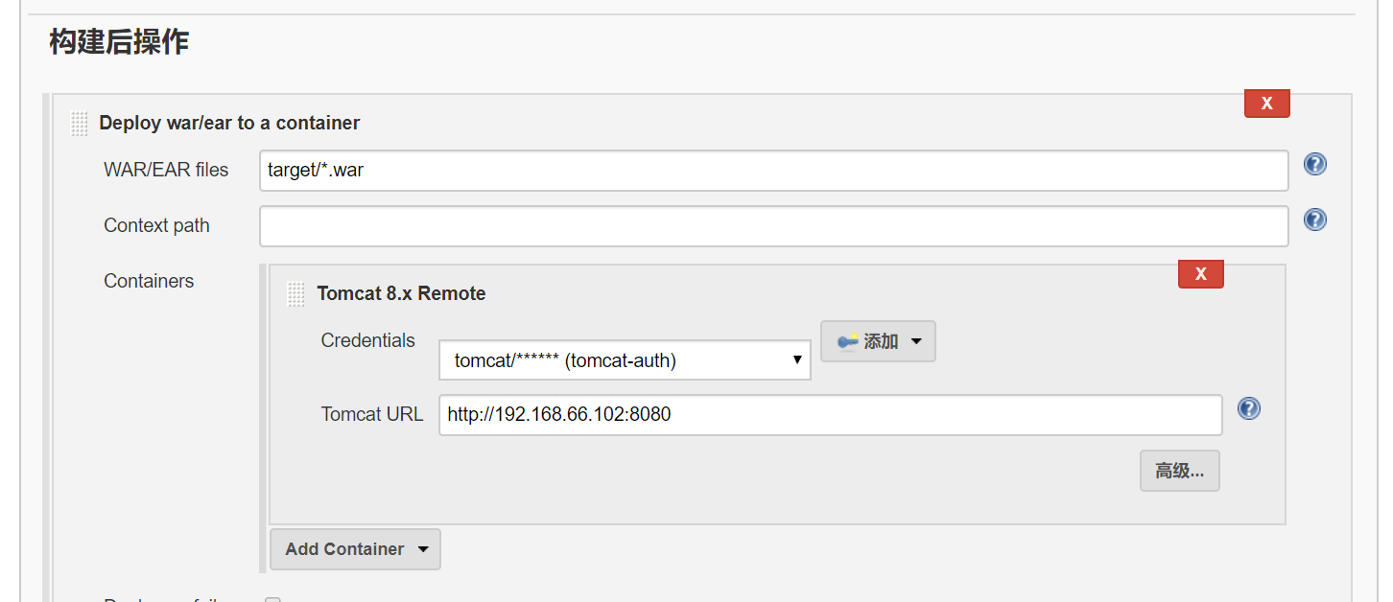Image resolution: width=1393 pixels, height=602 pixels.
Task: Click the drag handle next to Tomcat 8.x Remote
Action: (x=296, y=294)
